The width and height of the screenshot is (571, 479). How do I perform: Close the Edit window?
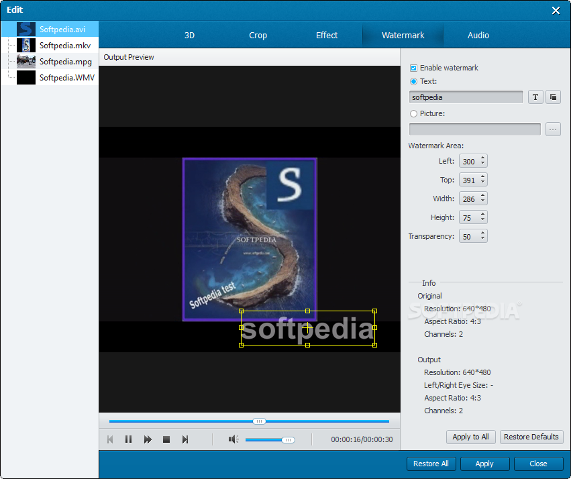[556, 10]
